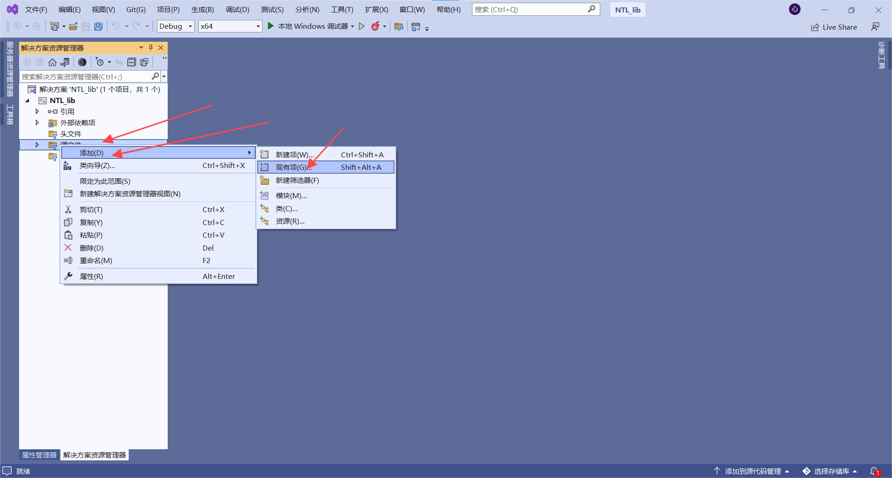Click 添加到源代码管理 in status bar

tap(752, 471)
